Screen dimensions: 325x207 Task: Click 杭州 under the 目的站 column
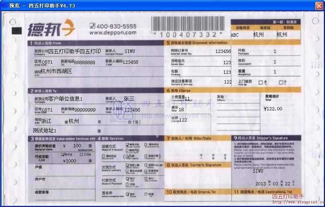[x=282, y=35]
